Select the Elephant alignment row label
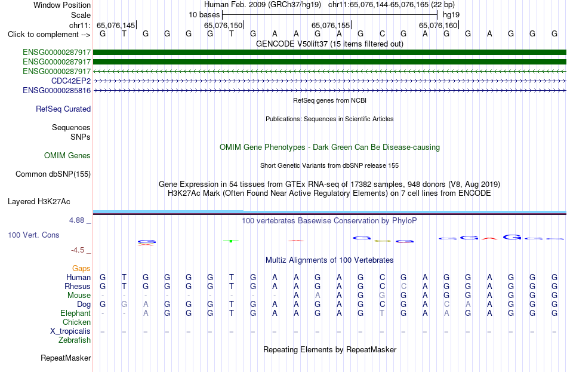 pyautogui.click(x=76, y=313)
